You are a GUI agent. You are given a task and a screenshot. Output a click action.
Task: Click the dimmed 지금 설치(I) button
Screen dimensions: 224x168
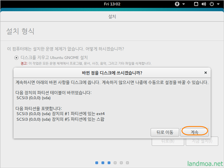point(202,141)
